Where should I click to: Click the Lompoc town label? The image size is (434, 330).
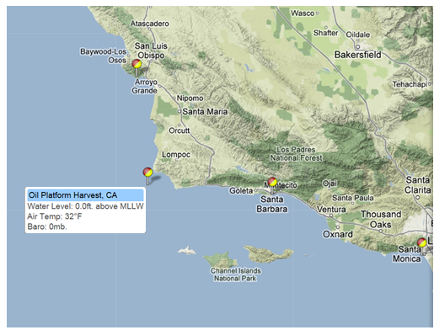pyautogui.click(x=176, y=154)
